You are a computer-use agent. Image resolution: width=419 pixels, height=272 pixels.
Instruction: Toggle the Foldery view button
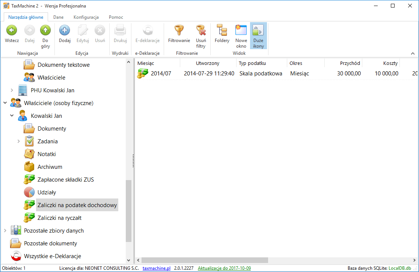[222, 31]
